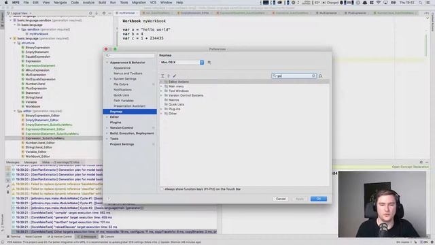Select Path Variables in settings
Image resolution: width=435 pixels, height=245 pixels.
point(124,101)
